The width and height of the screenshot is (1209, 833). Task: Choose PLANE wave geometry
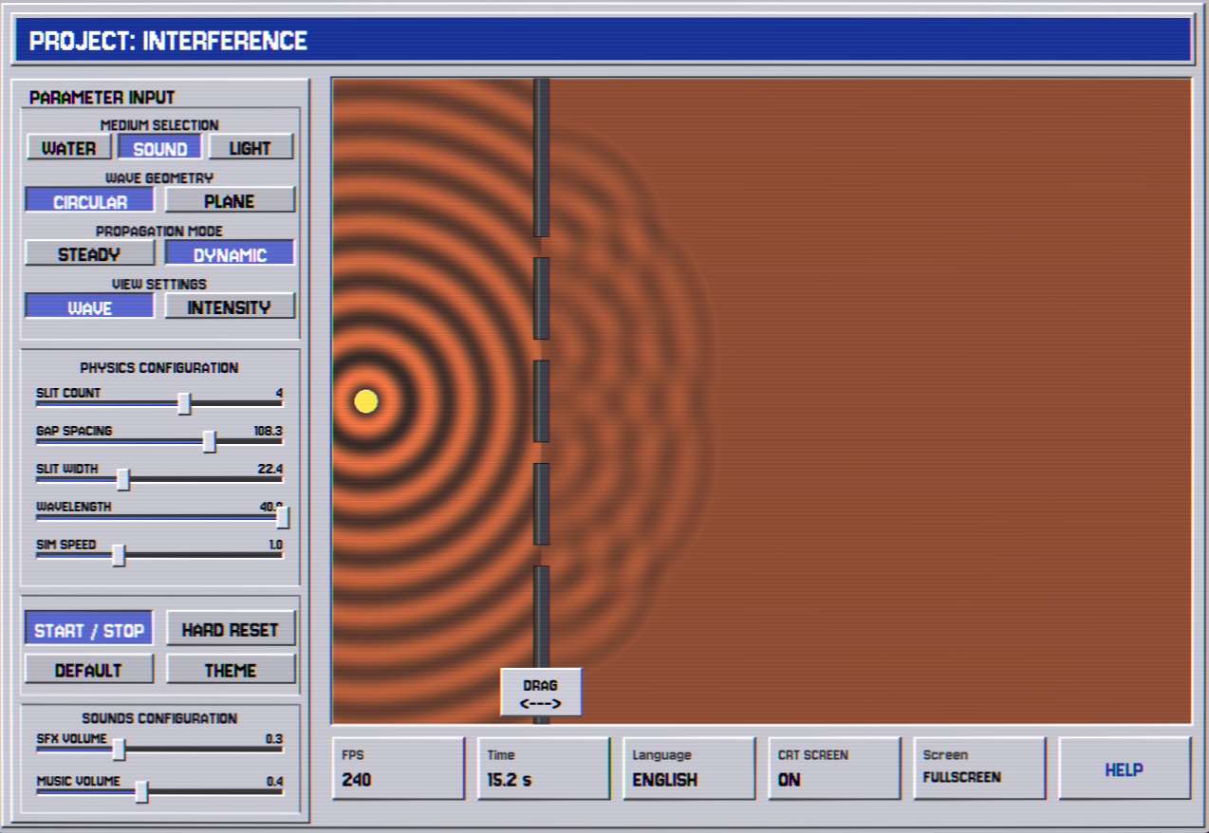click(x=230, y=201)
